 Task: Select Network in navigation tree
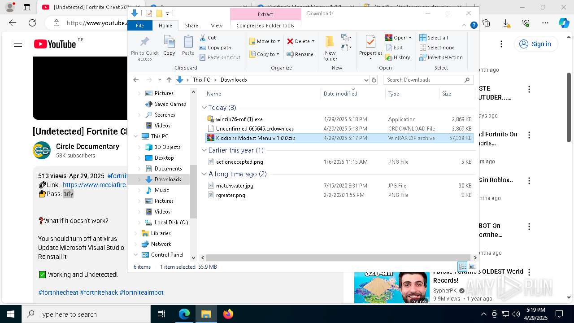pyautogui.click(x=161, y=244)
